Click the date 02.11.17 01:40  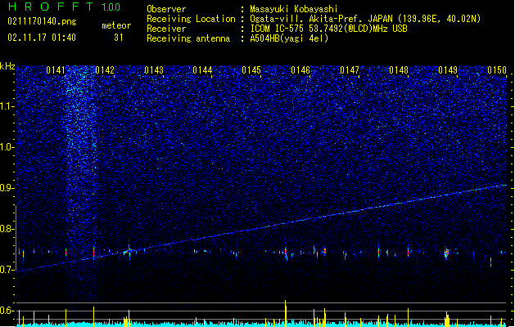[x=42, y=38]
